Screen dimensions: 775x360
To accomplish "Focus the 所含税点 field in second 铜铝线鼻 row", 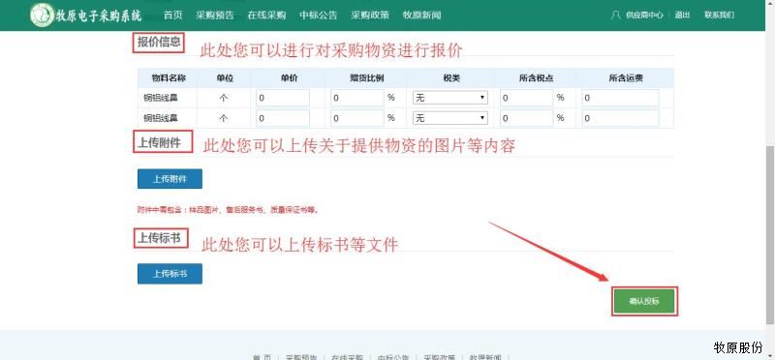I will pos(526,118).
